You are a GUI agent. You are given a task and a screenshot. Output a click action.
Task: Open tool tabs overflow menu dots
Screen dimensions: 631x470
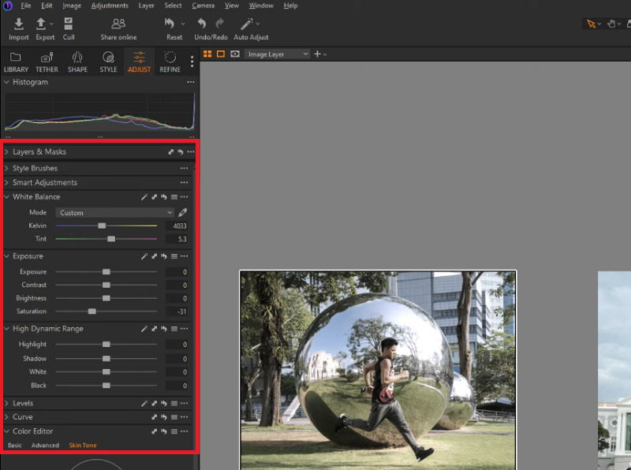pos(192,62)
